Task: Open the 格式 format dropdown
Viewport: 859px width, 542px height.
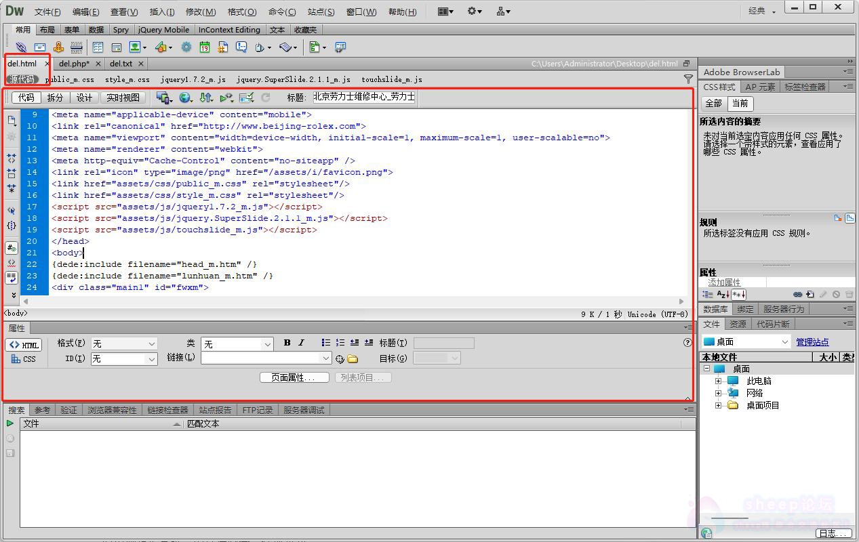Action: click(124, 344)
